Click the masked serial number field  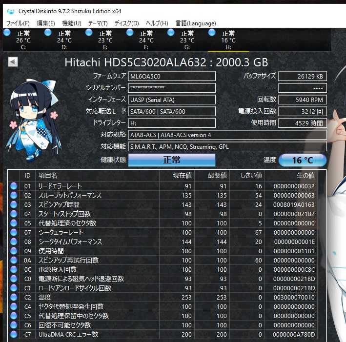[x=171, y=88]
